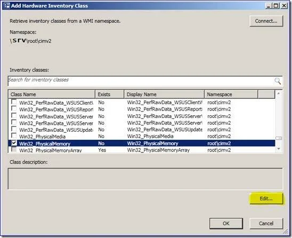The width and height of the screenshot is (292, 238).
Task: Check the Win32_PerfRawData_WSUSUpdate class checkbox
Action: pyautogui.click(x=14, y=129)
